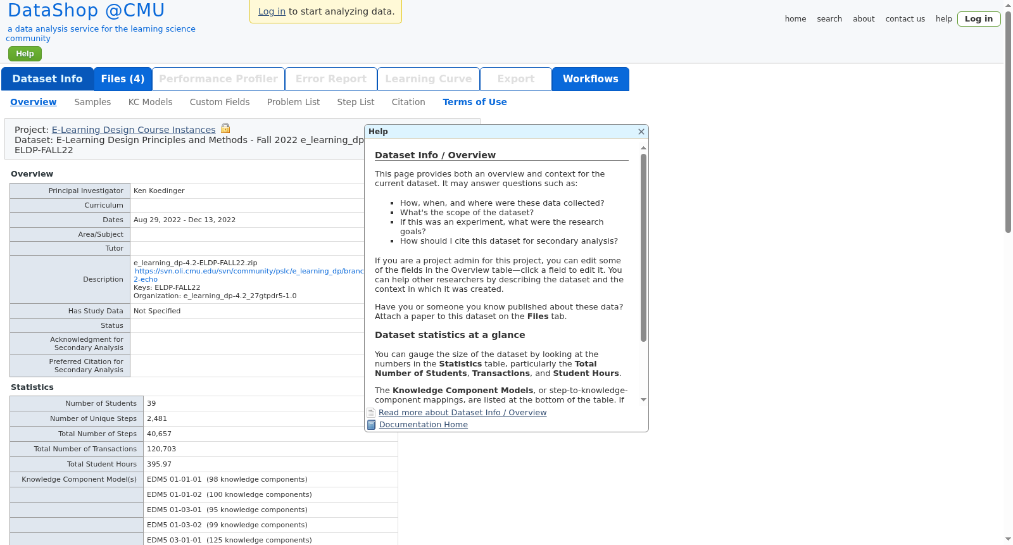Click the 'Preferred Citation for Secondary Analysis' label

[x=86, y=366]
